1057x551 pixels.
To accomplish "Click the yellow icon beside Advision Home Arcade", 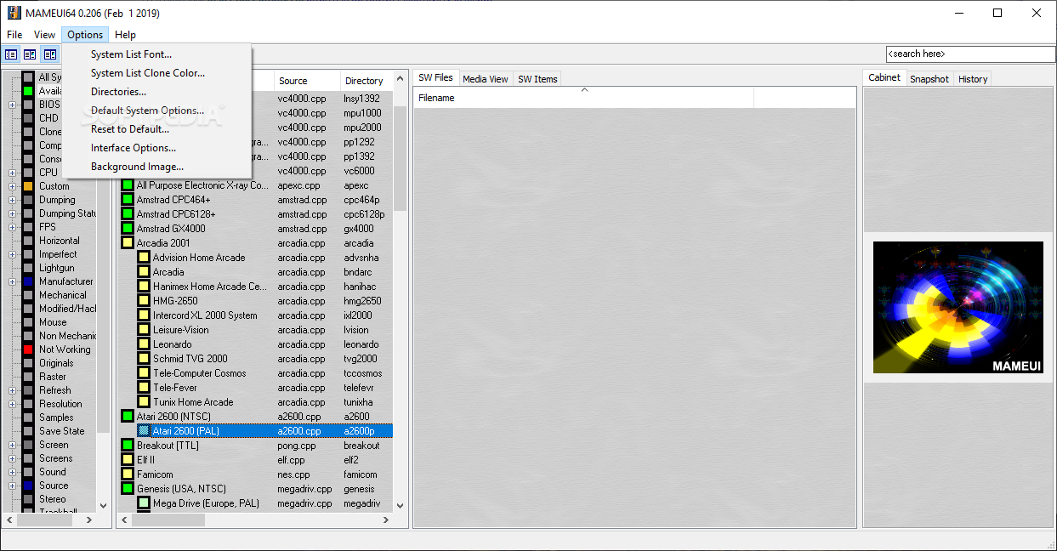I will (144, 258).
